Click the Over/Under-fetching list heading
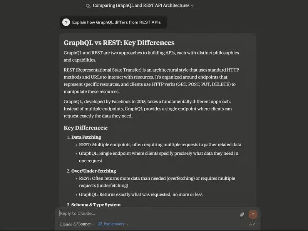Screen dimensions: 308x231 (x=94, y=171)
